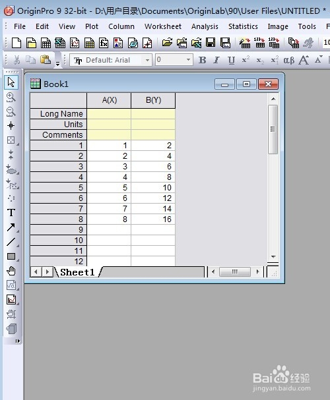The height and width of the screenshot is (400, 330).
Task: Toggle Subscript formatting
Action: tap(260, 60)
